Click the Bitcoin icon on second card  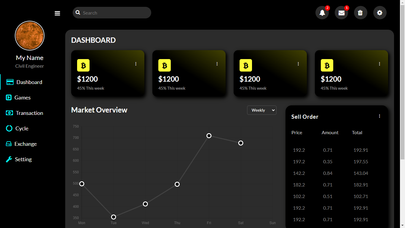tap(165, 65)
